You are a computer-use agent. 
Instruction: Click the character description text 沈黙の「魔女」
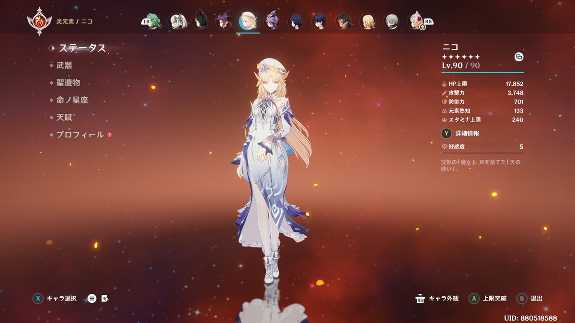click(x=481, y=166)
